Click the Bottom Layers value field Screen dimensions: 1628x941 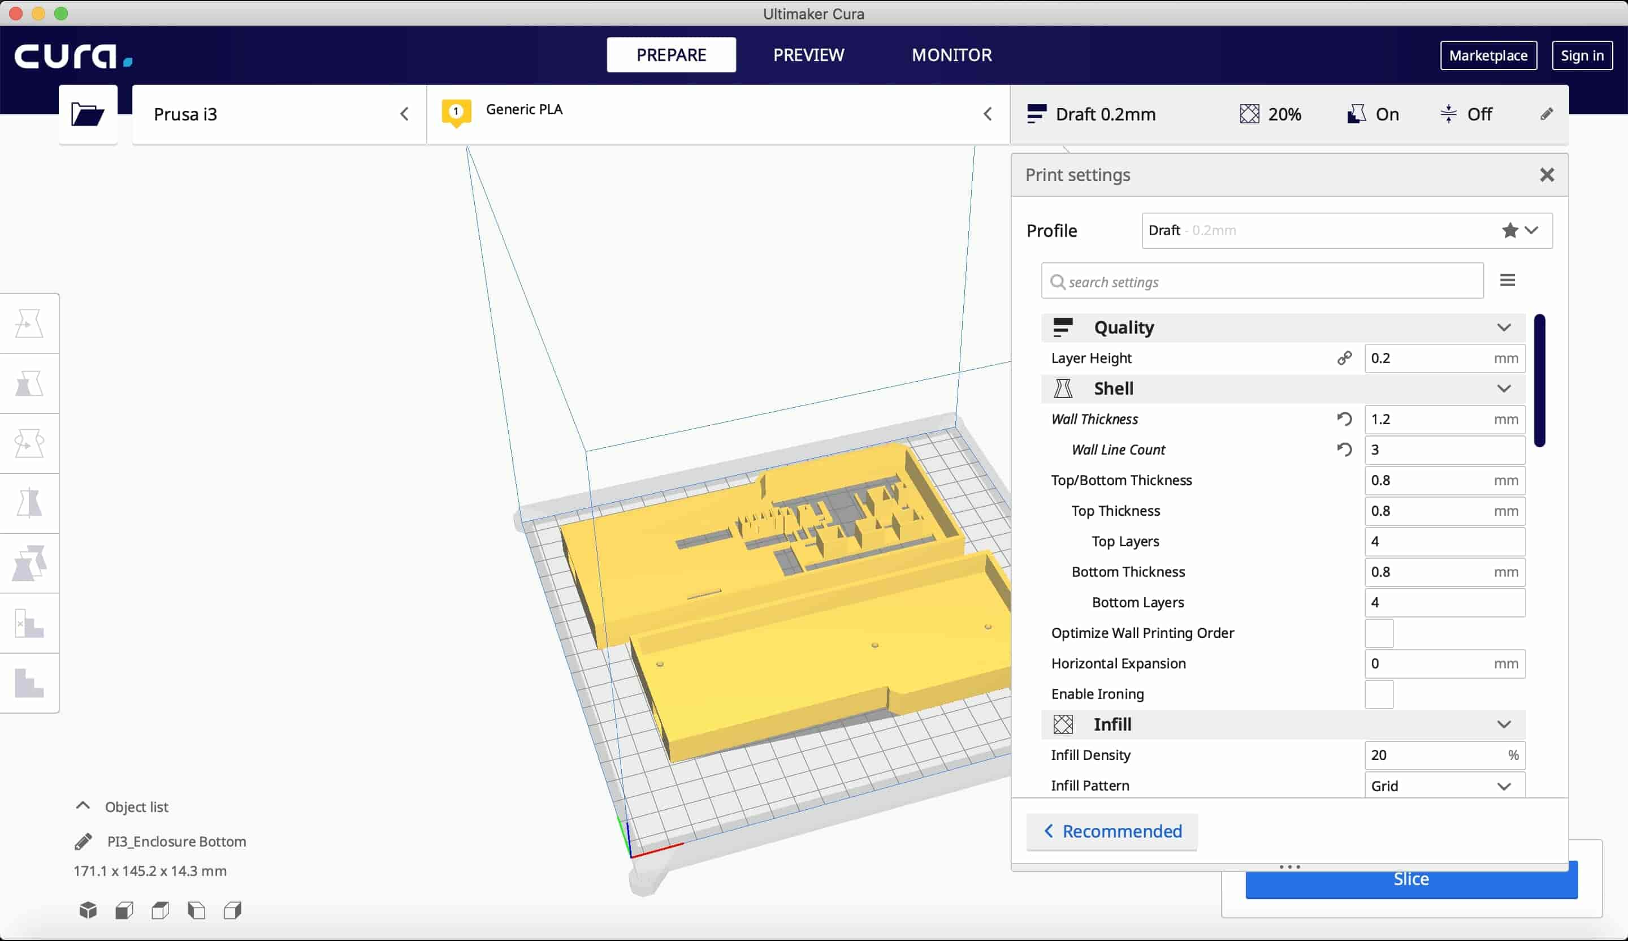tap(1445, 602)
